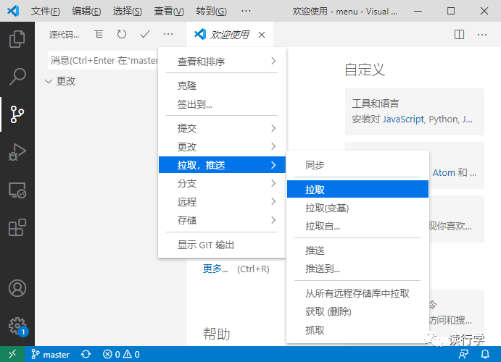Expand the 提交 submenu

click(x=222, y=128)
